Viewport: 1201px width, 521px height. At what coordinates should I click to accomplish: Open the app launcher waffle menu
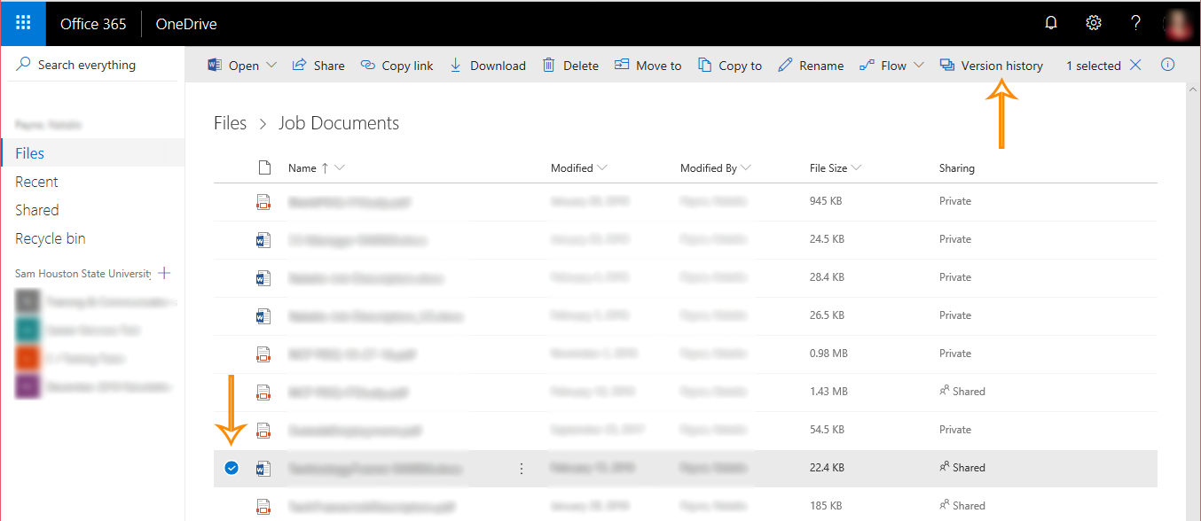22,23
